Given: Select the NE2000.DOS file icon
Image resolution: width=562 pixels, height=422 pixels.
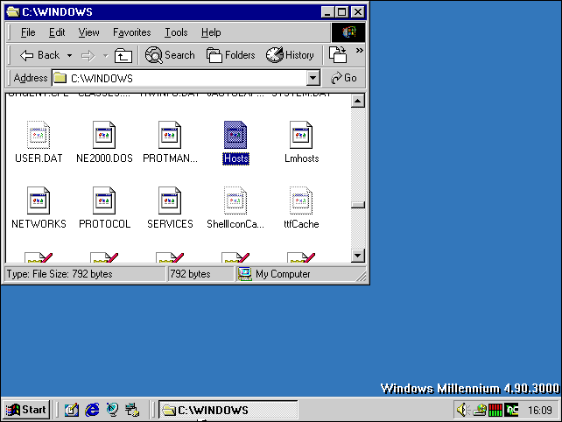Looking at the screenshot, I should coord(104,135).
